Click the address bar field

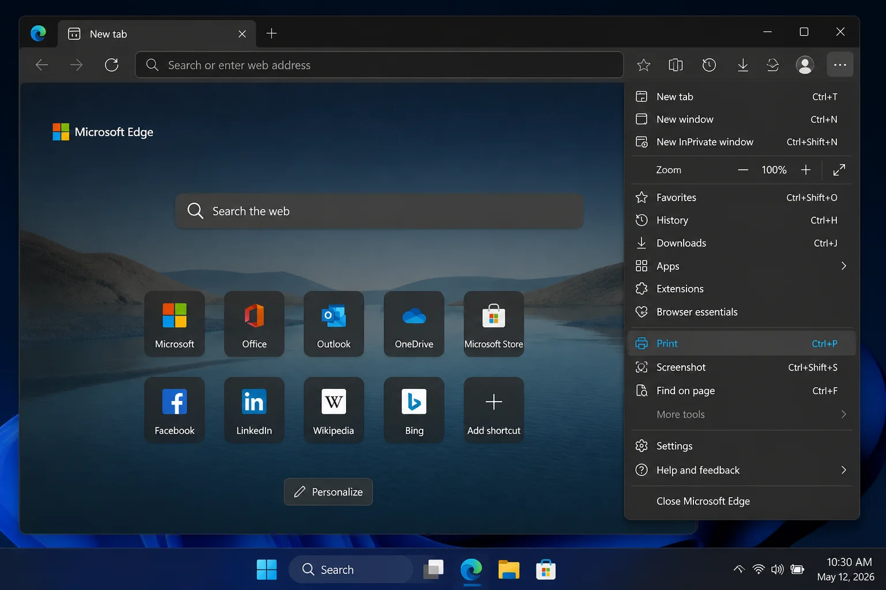[380, 65]
